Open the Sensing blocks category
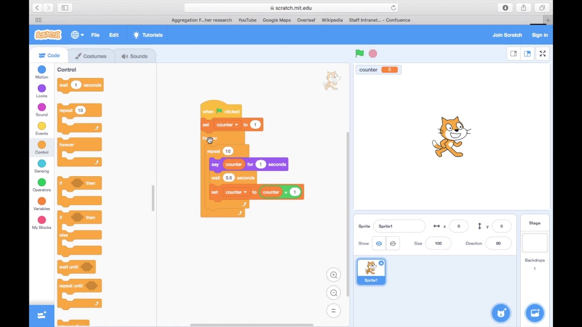The image size is (582, 327). coord(42,166)
